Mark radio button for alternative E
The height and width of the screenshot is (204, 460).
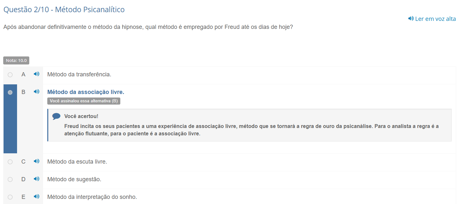click(10, 197)
